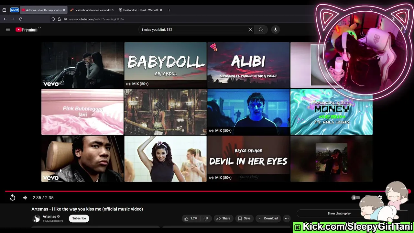Click the browser forward arrow
The height and width of the screenshot is (233, 414).
[x=13, y=19]
